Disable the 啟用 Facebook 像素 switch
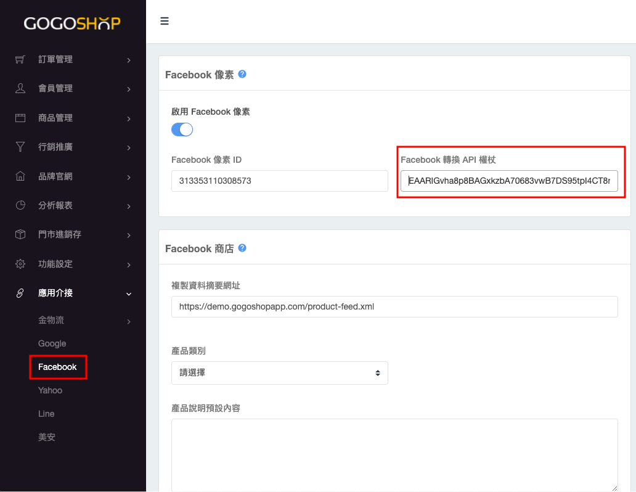 (x=182, y=130)
